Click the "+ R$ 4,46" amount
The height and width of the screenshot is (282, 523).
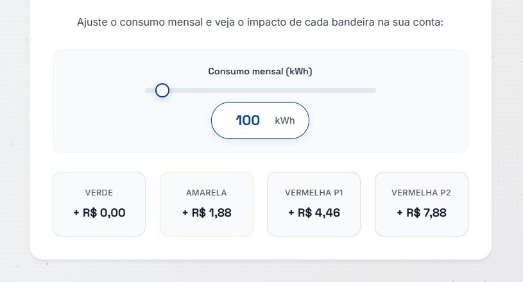tap(314, 213)
